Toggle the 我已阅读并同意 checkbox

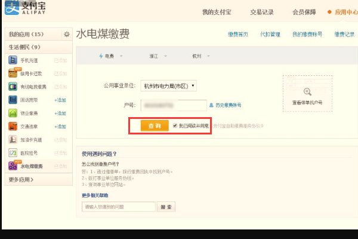(x=175, y=125)
